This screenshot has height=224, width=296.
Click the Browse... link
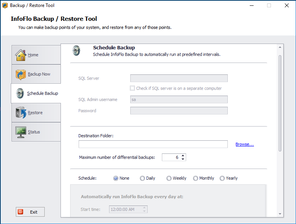[244, 144]
